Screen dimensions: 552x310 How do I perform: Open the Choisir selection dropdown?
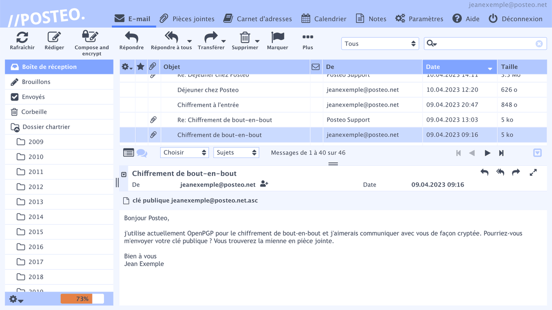pos(184,152)
